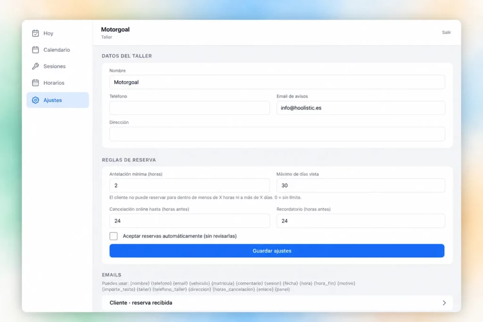Image resolution: width=483 pixels, height=322 pixels.
Task: Save with Guardar ajustes button
Action: (277, 251)
